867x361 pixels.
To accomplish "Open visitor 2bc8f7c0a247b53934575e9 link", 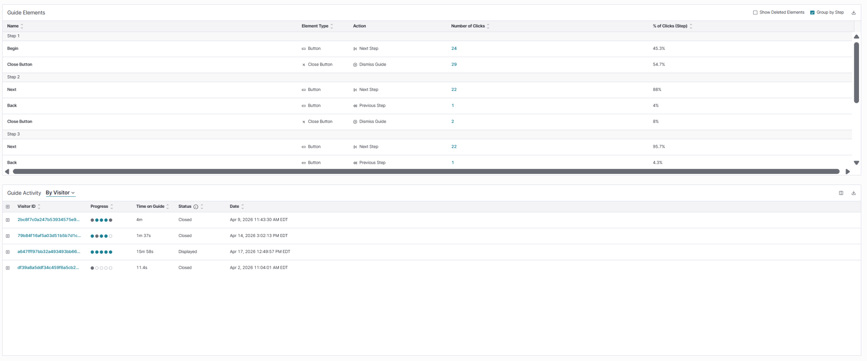I will pyautogui.click(x=48, y=220).
